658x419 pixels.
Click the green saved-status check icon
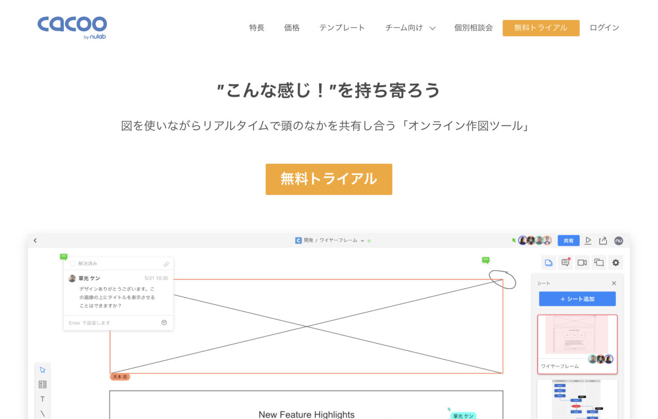tap(369, 241)
